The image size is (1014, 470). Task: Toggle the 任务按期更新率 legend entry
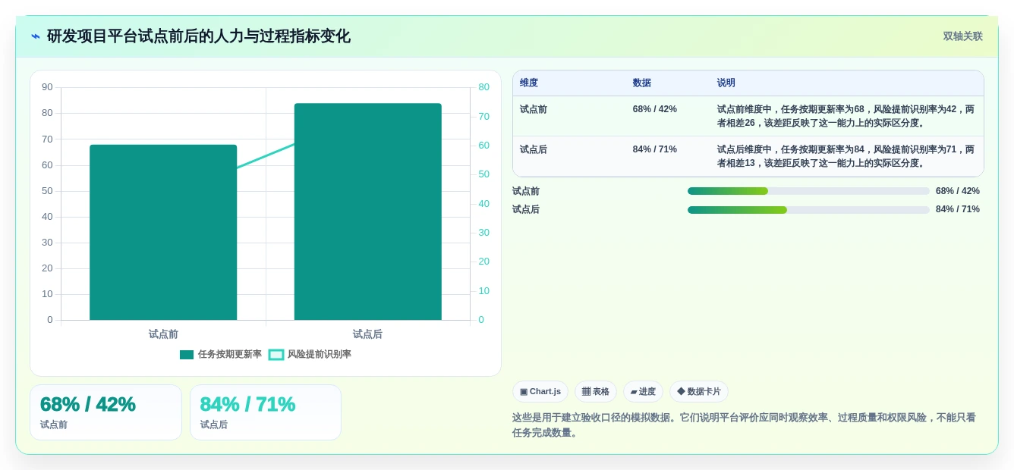point(221,354)
